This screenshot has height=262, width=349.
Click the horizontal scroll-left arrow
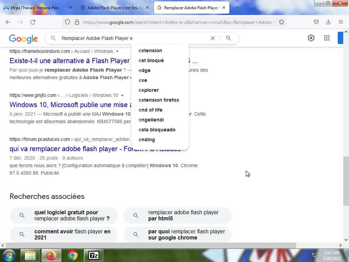click(x=2, y=246)
